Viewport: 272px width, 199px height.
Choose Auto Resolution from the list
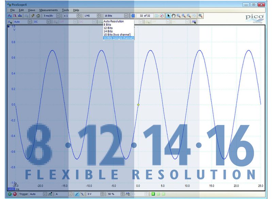pyautogui.click(x=119, y=21)
